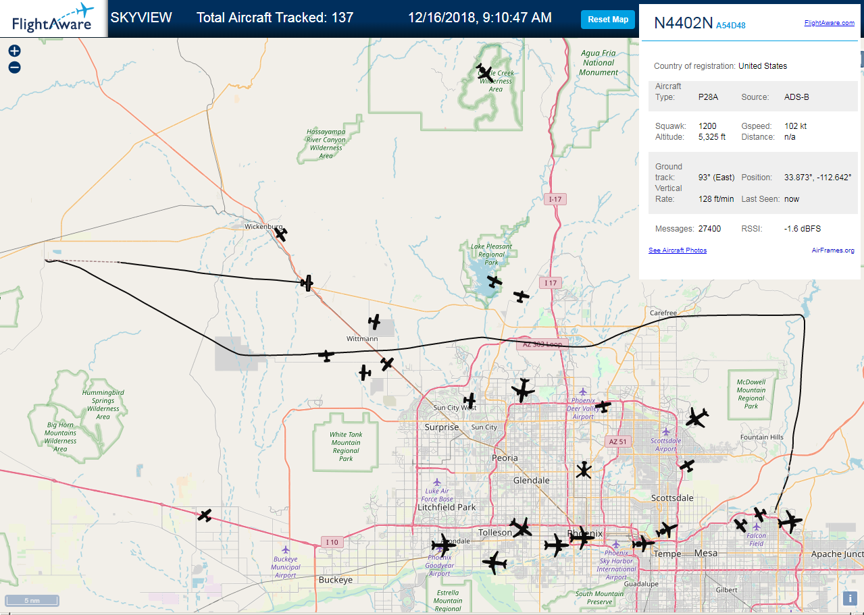Open the FlightAware.com link

tap(829, 23)
